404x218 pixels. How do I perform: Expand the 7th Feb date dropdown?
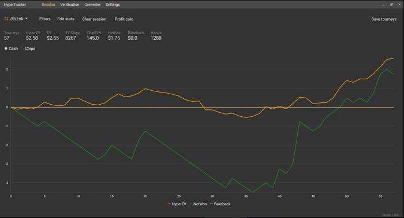(18, 19)
